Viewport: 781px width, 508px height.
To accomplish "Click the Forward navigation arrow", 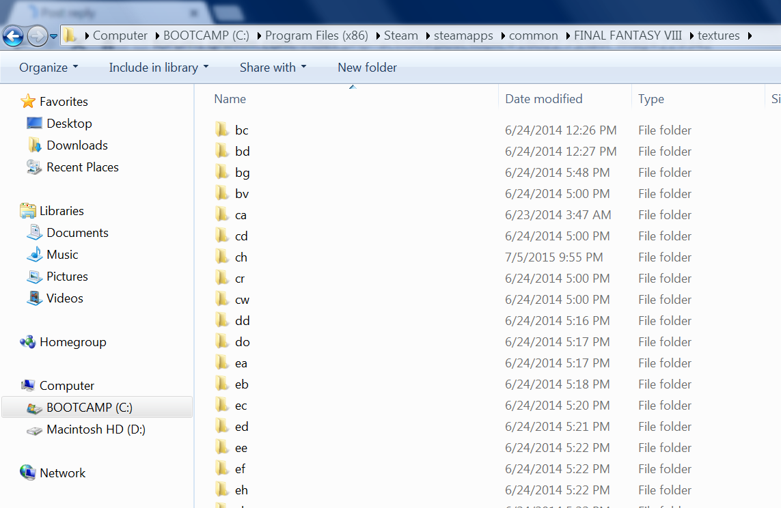I will (x=37, y=36).
